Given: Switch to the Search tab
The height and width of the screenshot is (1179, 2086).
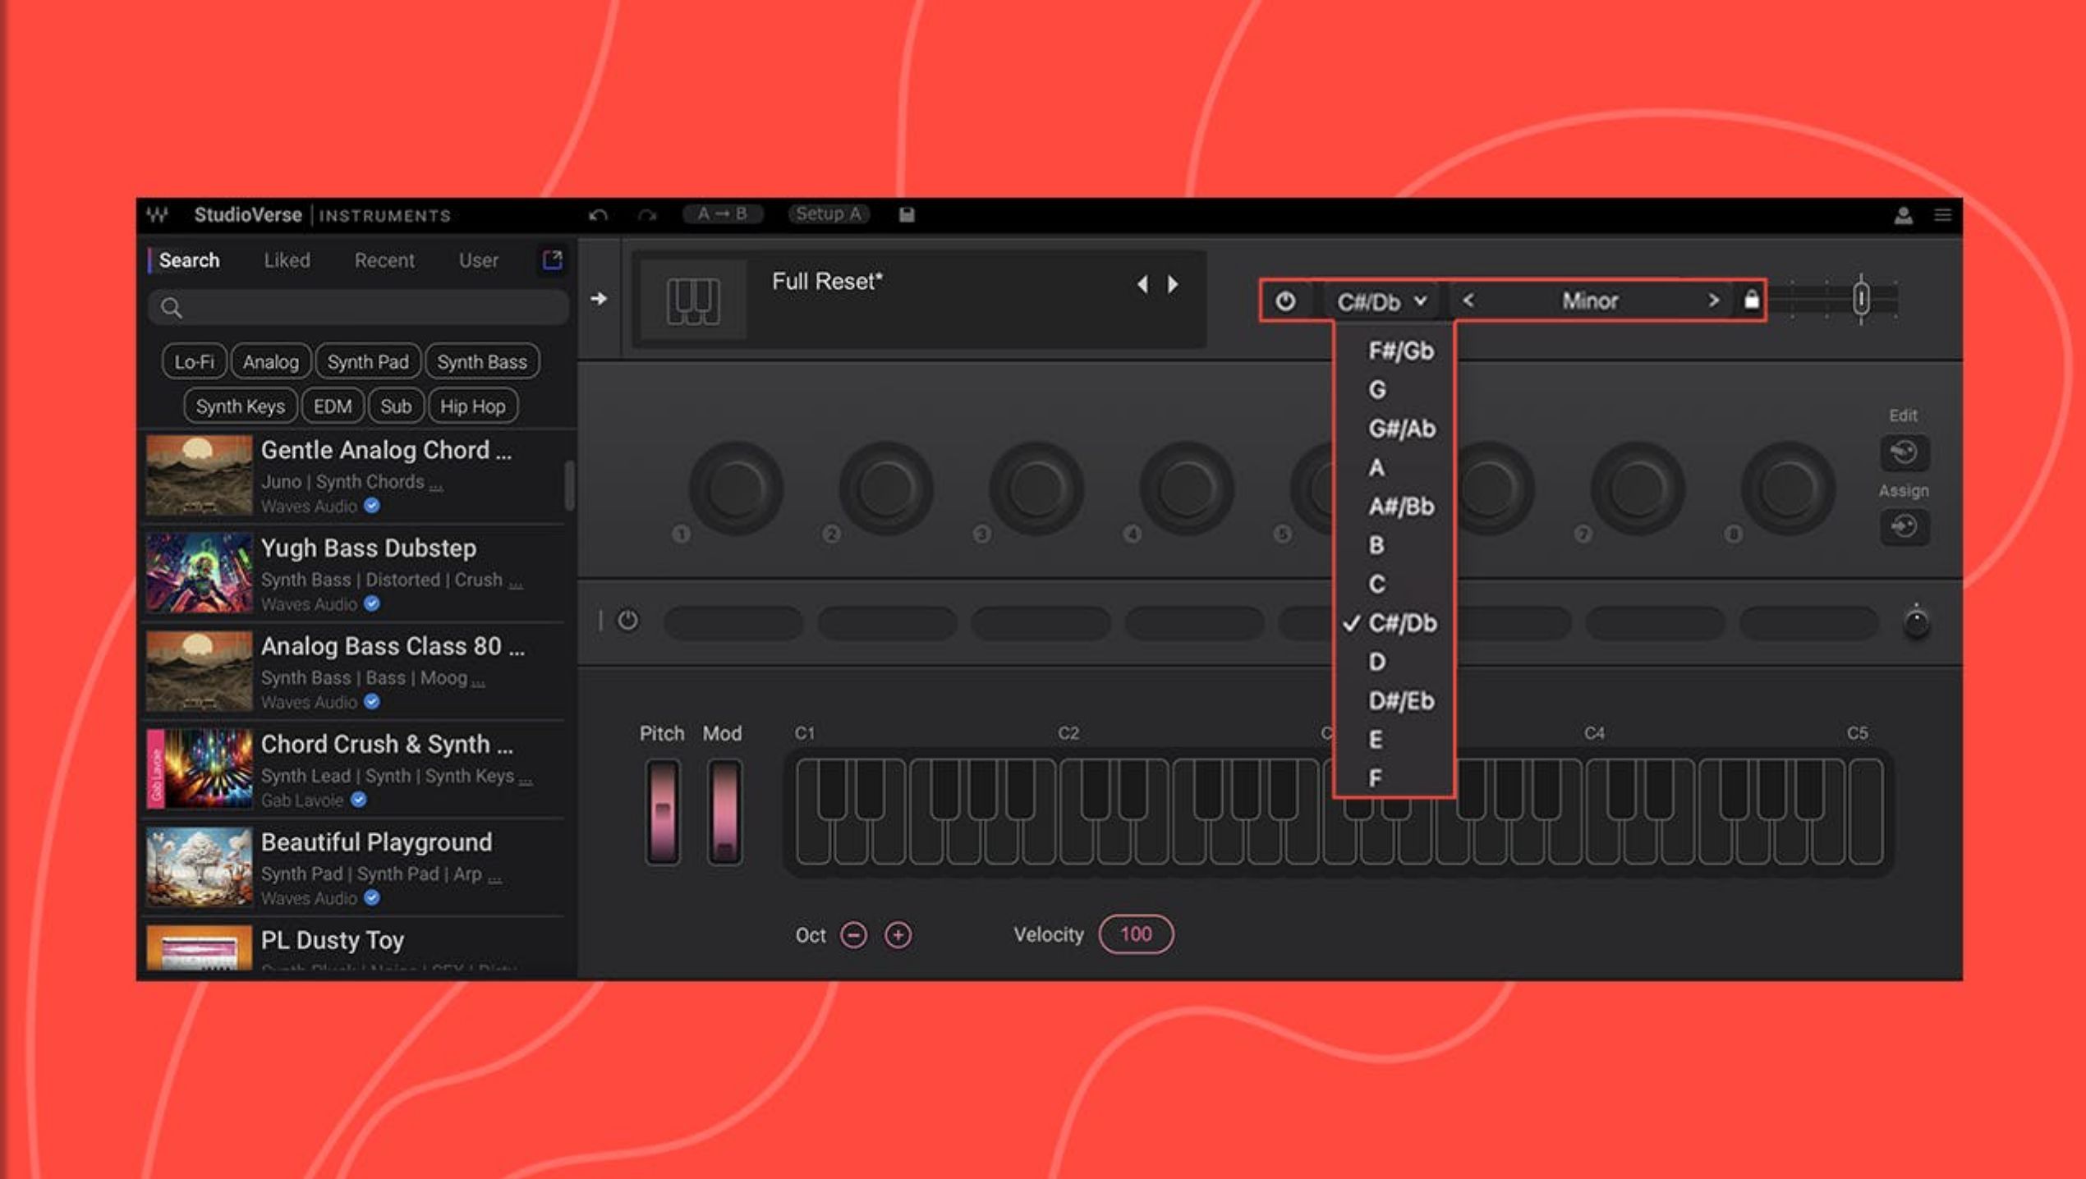Looking at the screenshot, I should tap(189, 261).
